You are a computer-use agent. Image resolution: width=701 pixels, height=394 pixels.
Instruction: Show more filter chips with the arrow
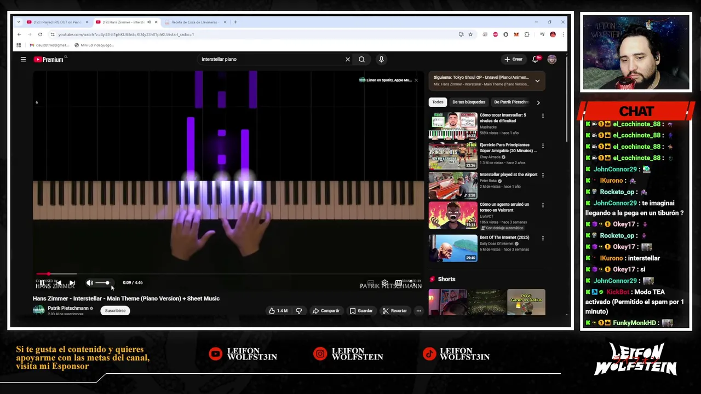coord(538,102)
